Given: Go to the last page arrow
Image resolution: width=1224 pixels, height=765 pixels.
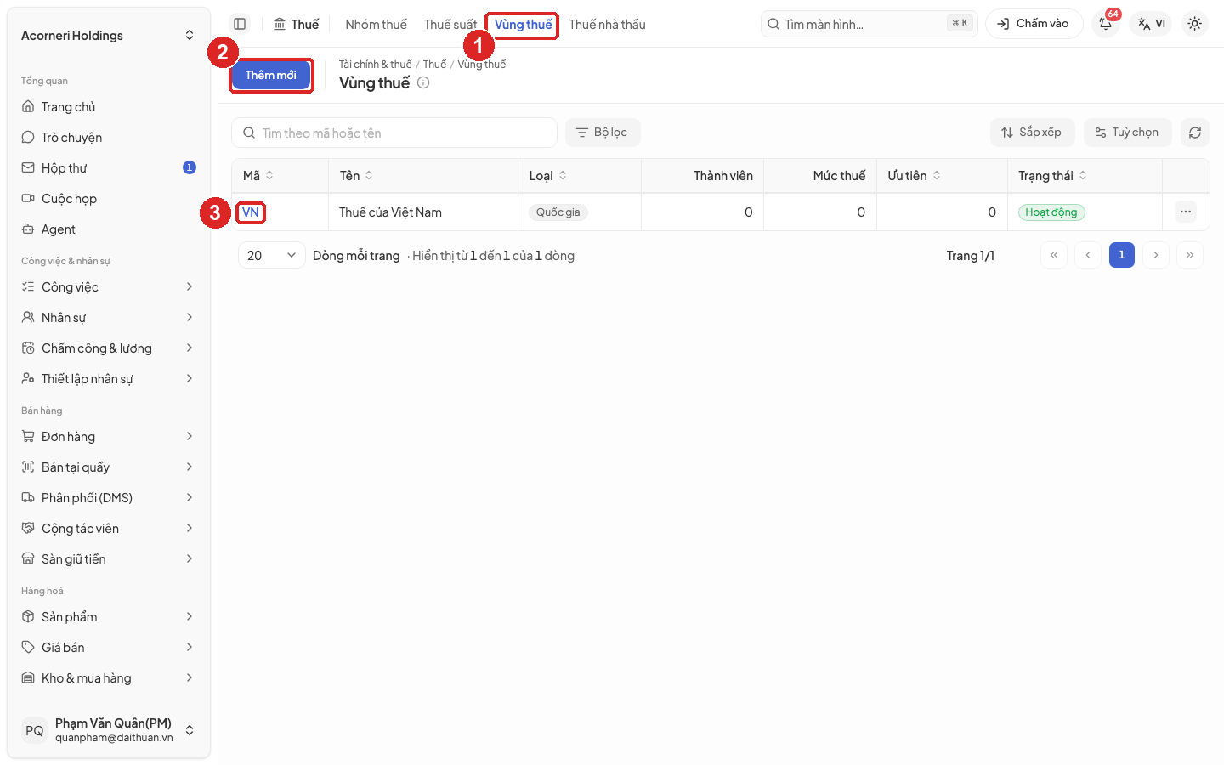Looking at the screenshot, I should coord(1190,255).
